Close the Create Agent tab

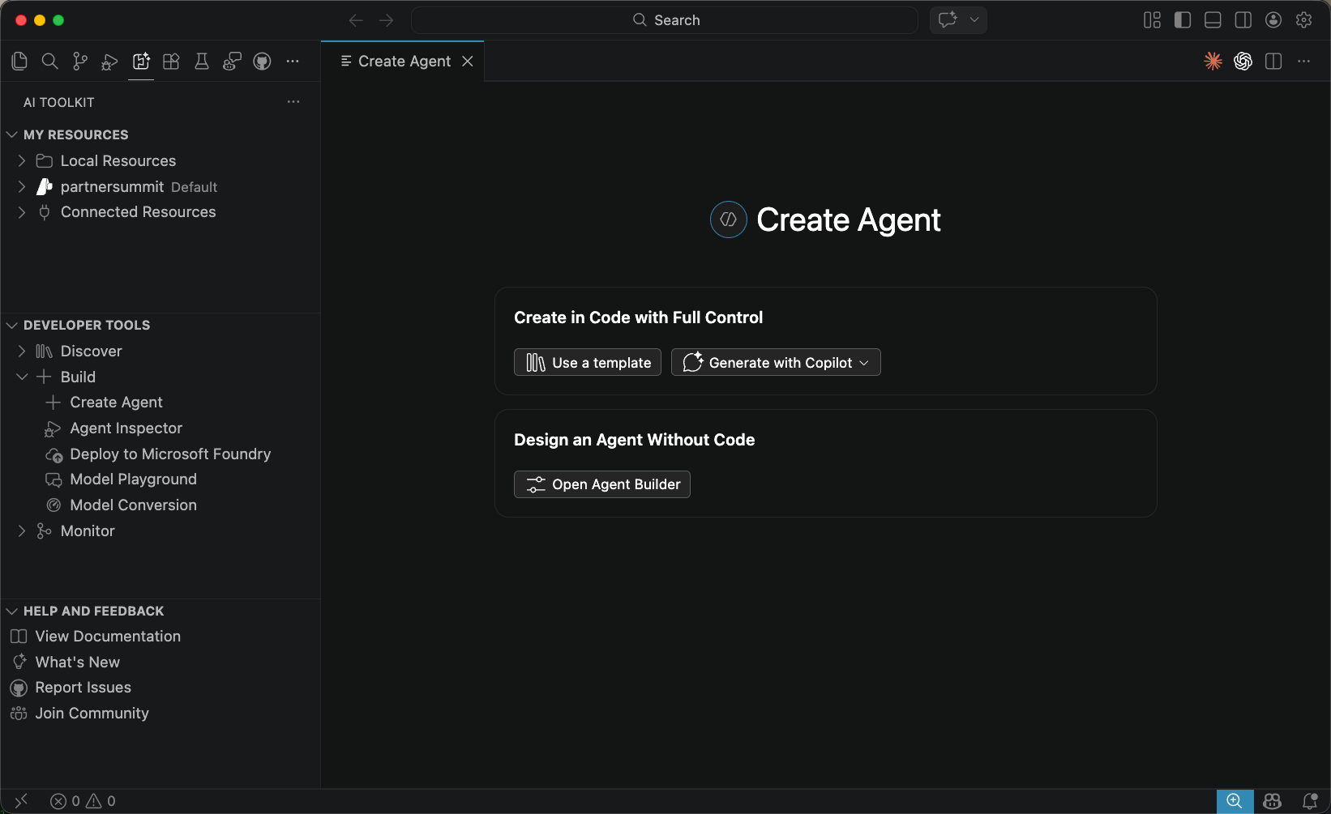(468, 62)
